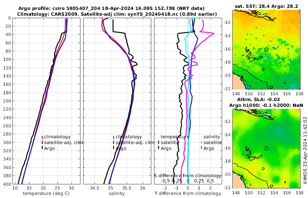Click the '-22' latitude tick on the SST map
308x198 pixels.
pyautogui.click(x=227, y=89)
